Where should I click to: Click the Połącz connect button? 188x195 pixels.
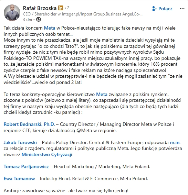[162, 9]
